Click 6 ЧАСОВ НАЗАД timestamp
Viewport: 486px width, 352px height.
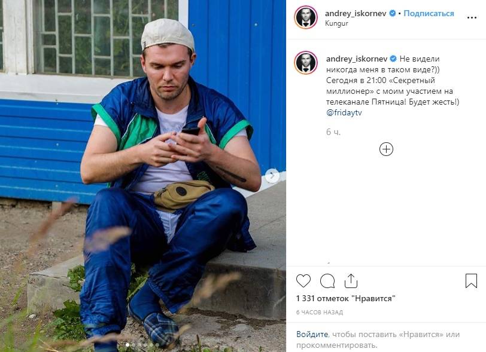click(320, 313)
